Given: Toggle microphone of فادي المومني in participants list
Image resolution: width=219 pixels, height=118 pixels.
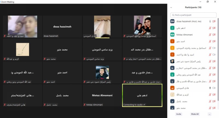Looking at the screenshot, I should [210, 88].
